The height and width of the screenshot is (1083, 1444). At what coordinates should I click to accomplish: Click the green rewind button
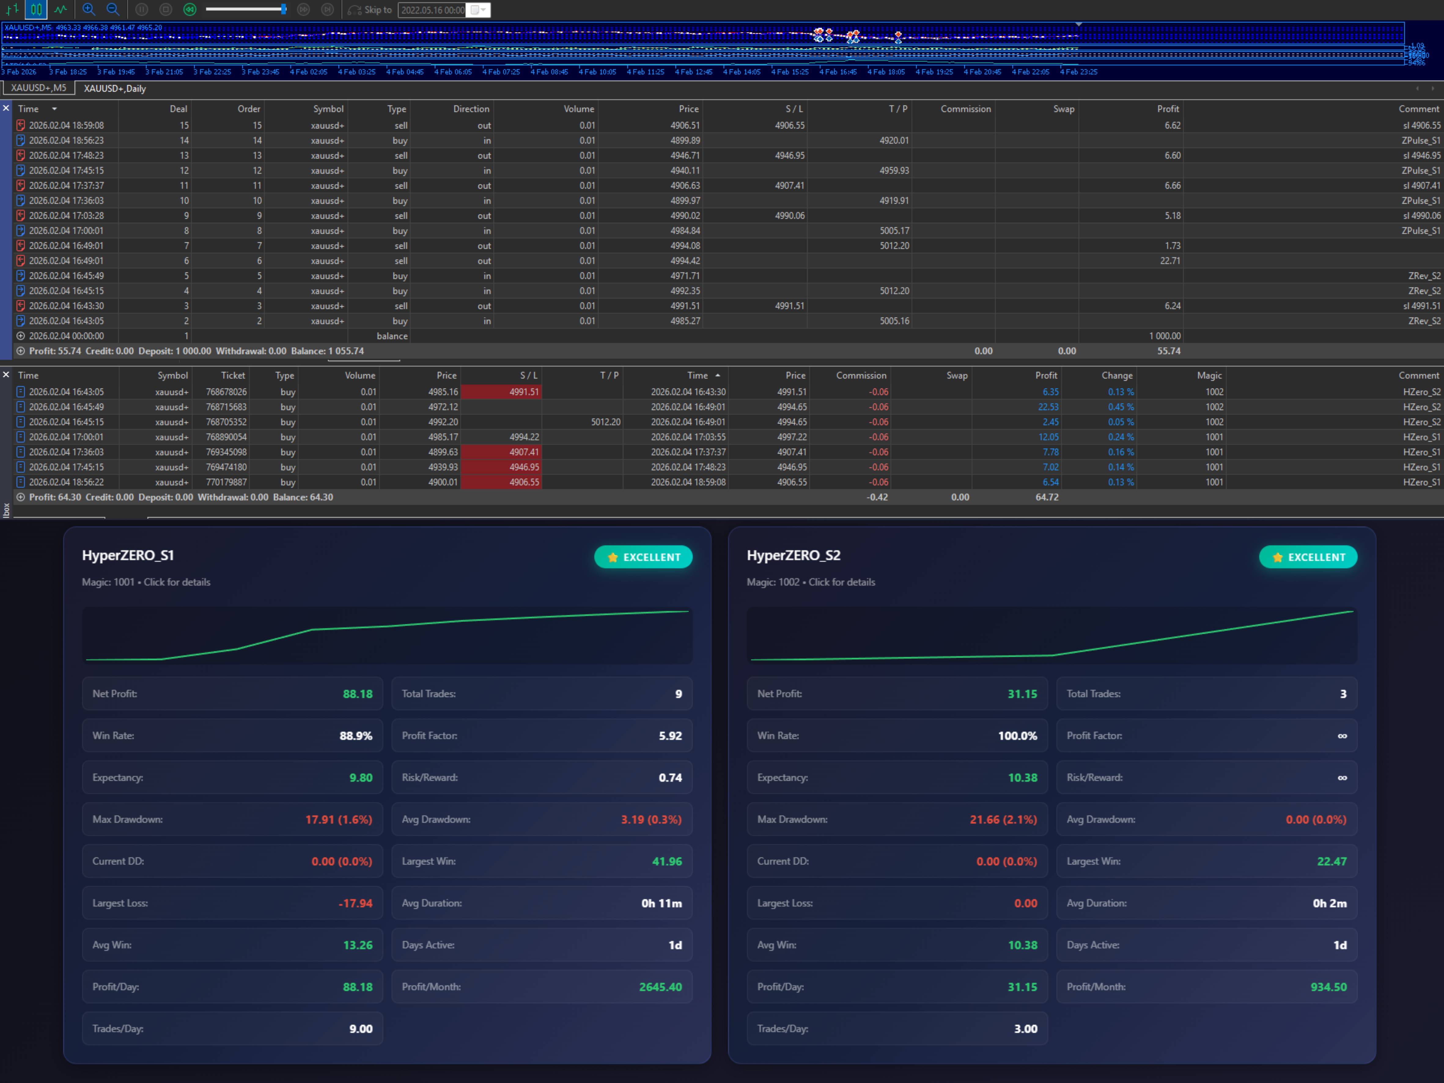point(190,9)
